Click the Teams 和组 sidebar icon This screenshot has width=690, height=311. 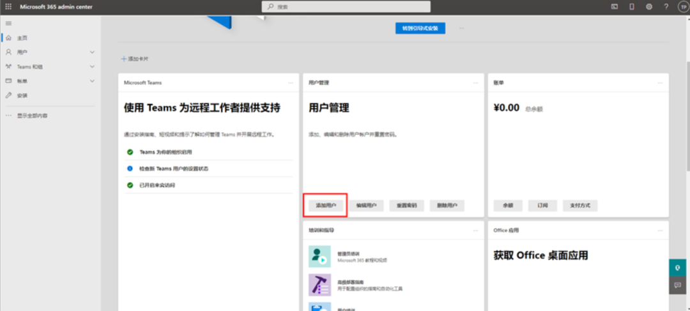[8, 66]
